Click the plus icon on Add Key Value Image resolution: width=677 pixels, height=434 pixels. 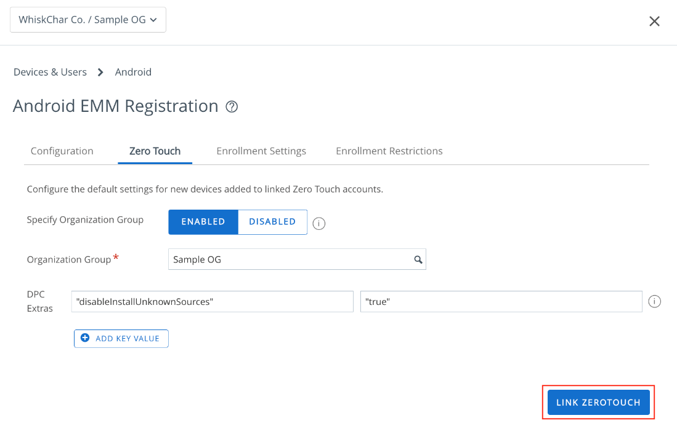85,338
